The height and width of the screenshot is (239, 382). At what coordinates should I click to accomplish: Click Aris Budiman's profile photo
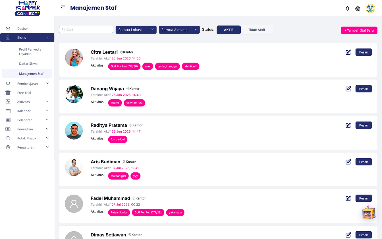point(74,167)
